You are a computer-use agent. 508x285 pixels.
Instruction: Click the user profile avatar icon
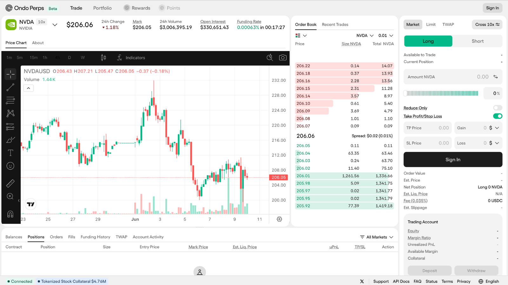click(x=200, y=272)
